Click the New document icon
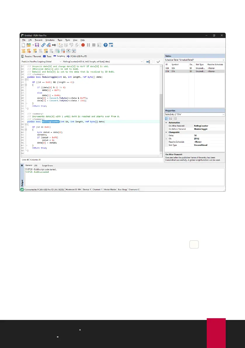The height and width of the screenshot is (348, 245). coord(24,45)
